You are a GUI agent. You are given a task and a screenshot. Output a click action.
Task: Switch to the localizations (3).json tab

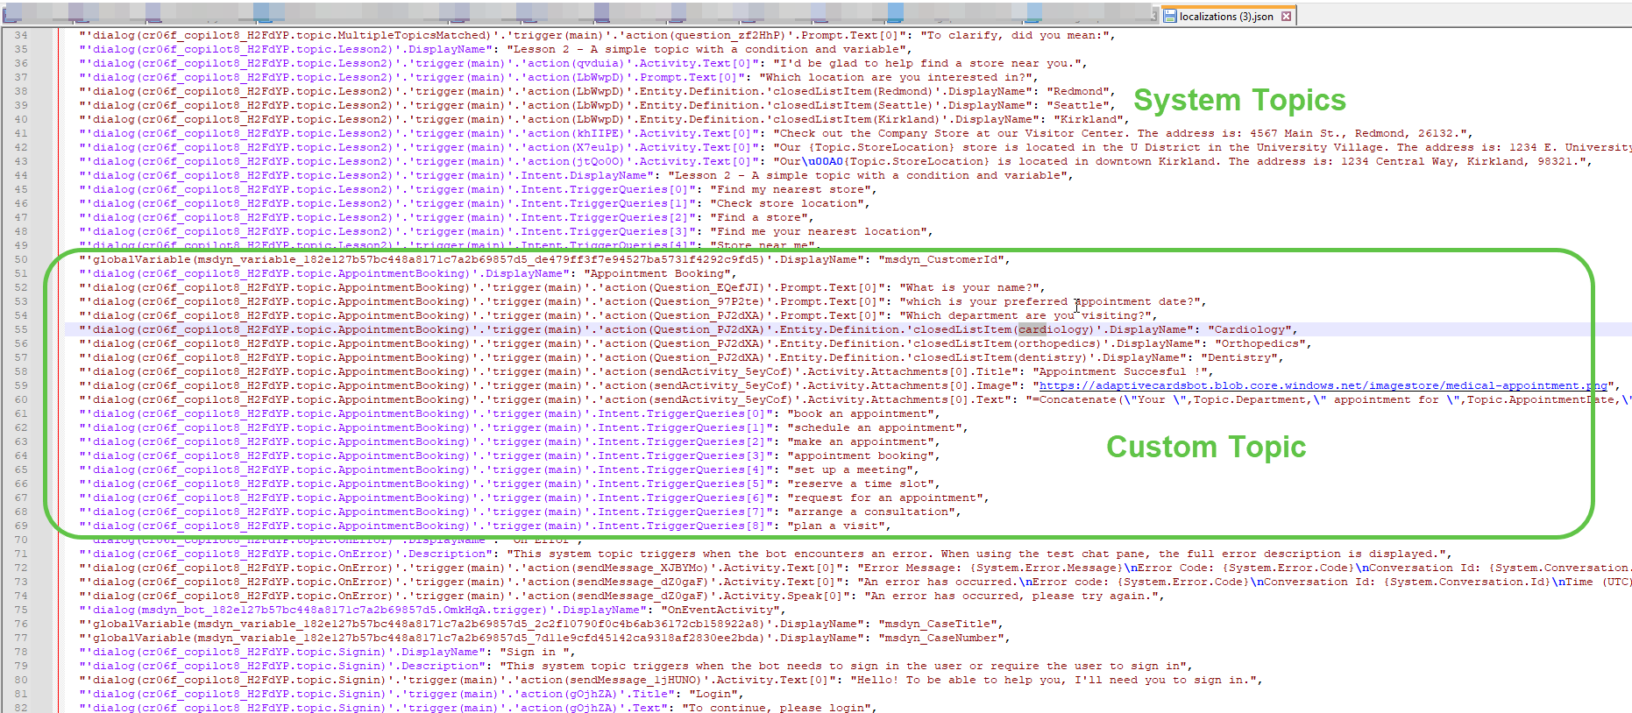(1225, 16)
